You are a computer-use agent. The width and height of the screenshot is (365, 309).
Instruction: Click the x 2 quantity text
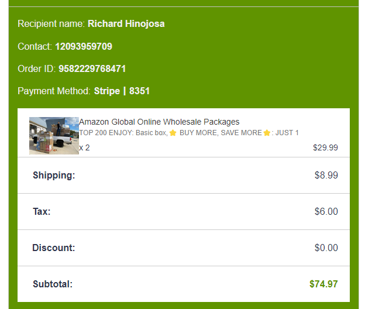point(85,147)
